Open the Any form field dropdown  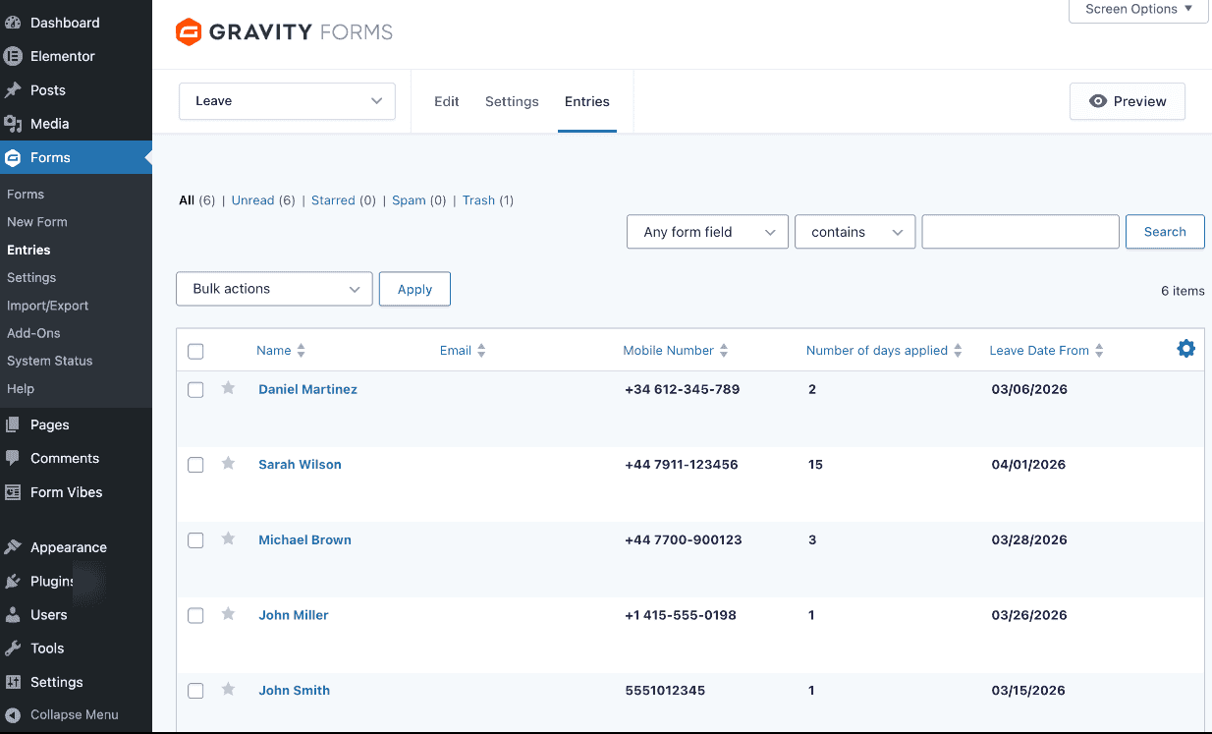[707, 232]
